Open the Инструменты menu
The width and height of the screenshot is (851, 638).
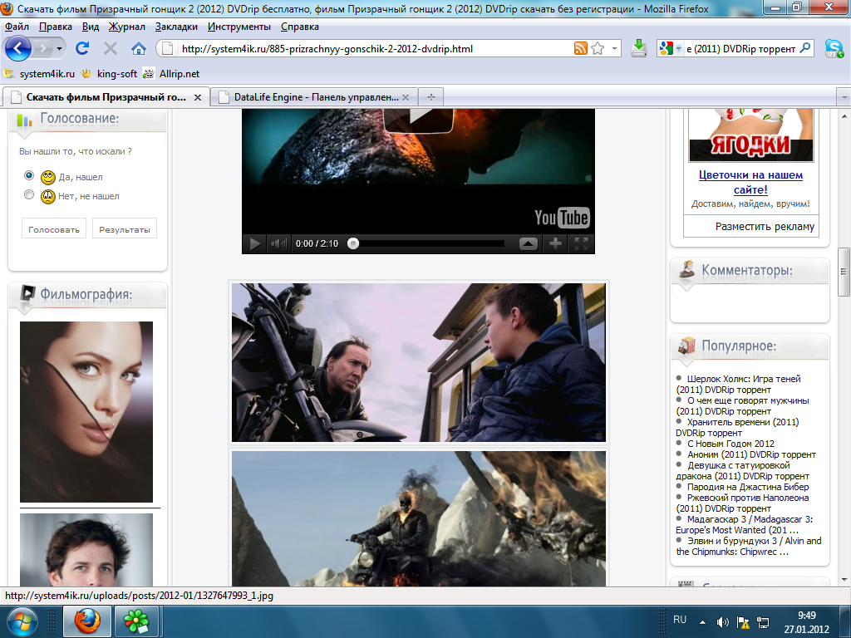click(x=239, y=27)
